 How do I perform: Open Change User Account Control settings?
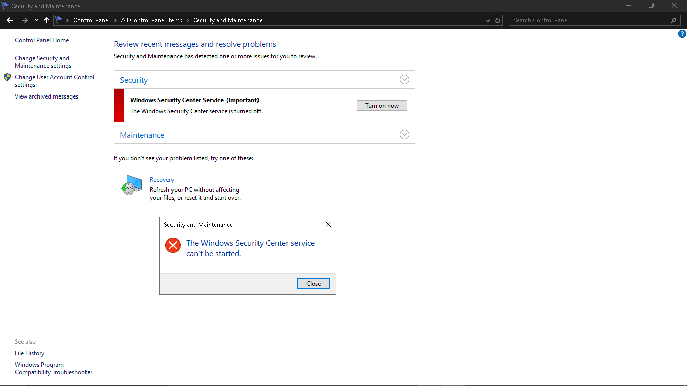tap(54, 81)
